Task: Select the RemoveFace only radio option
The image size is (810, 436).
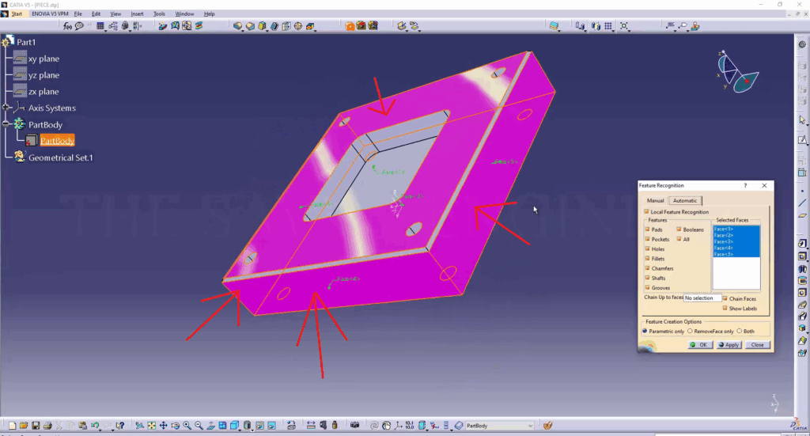Action: click(691, 331)
